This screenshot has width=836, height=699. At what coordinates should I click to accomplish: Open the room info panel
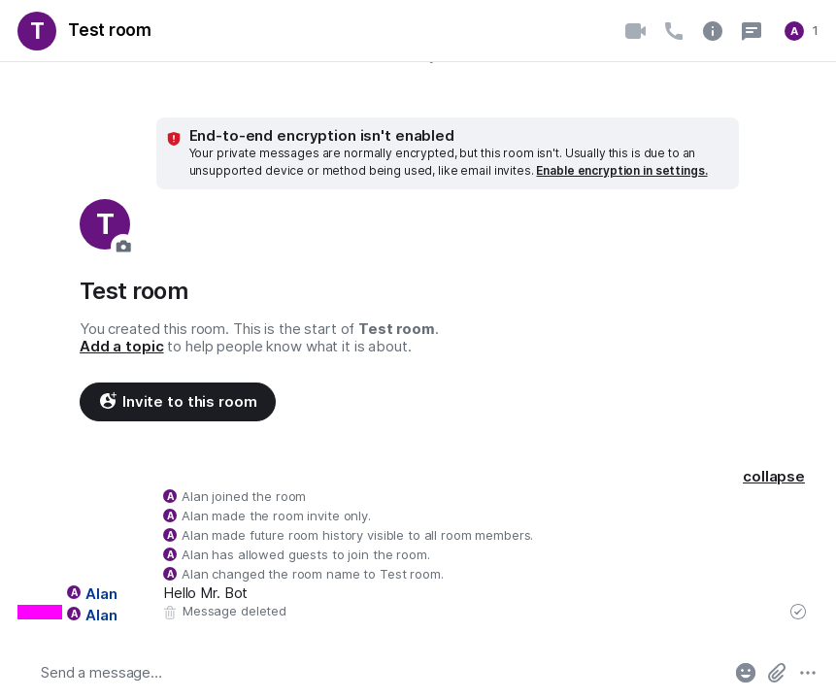[x=713, y=31]
